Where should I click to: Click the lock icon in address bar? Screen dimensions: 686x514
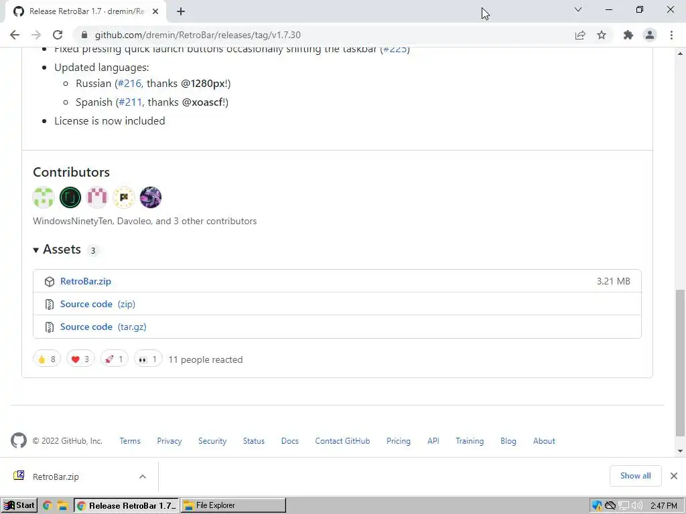[x=84, y=35]
